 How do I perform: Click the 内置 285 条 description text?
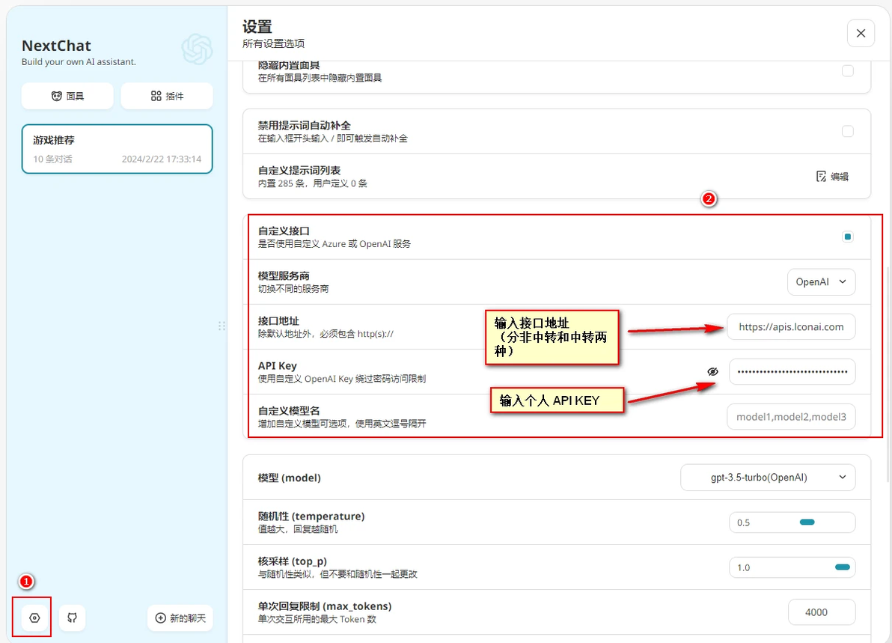(x=312, y=183)
